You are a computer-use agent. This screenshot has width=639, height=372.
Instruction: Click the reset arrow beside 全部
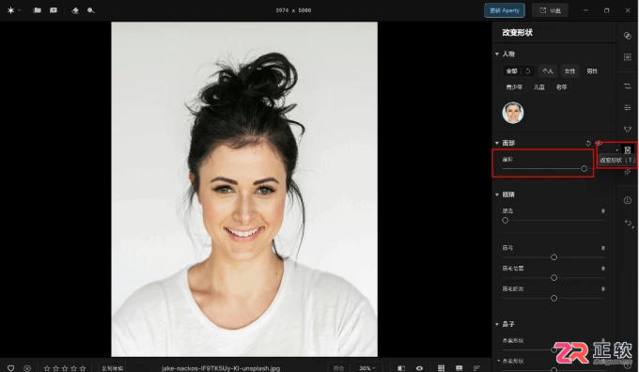pyautogui.click(x=527, y=71)
